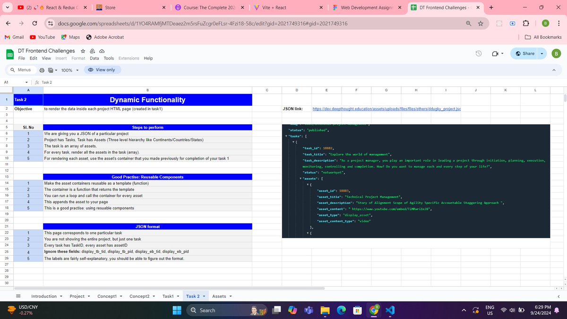Open the name box dropdown for A1
567x319 pixels.
click(x=26, y=82)
